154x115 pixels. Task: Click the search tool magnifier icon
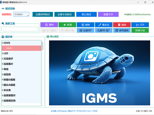coord(3,24)
